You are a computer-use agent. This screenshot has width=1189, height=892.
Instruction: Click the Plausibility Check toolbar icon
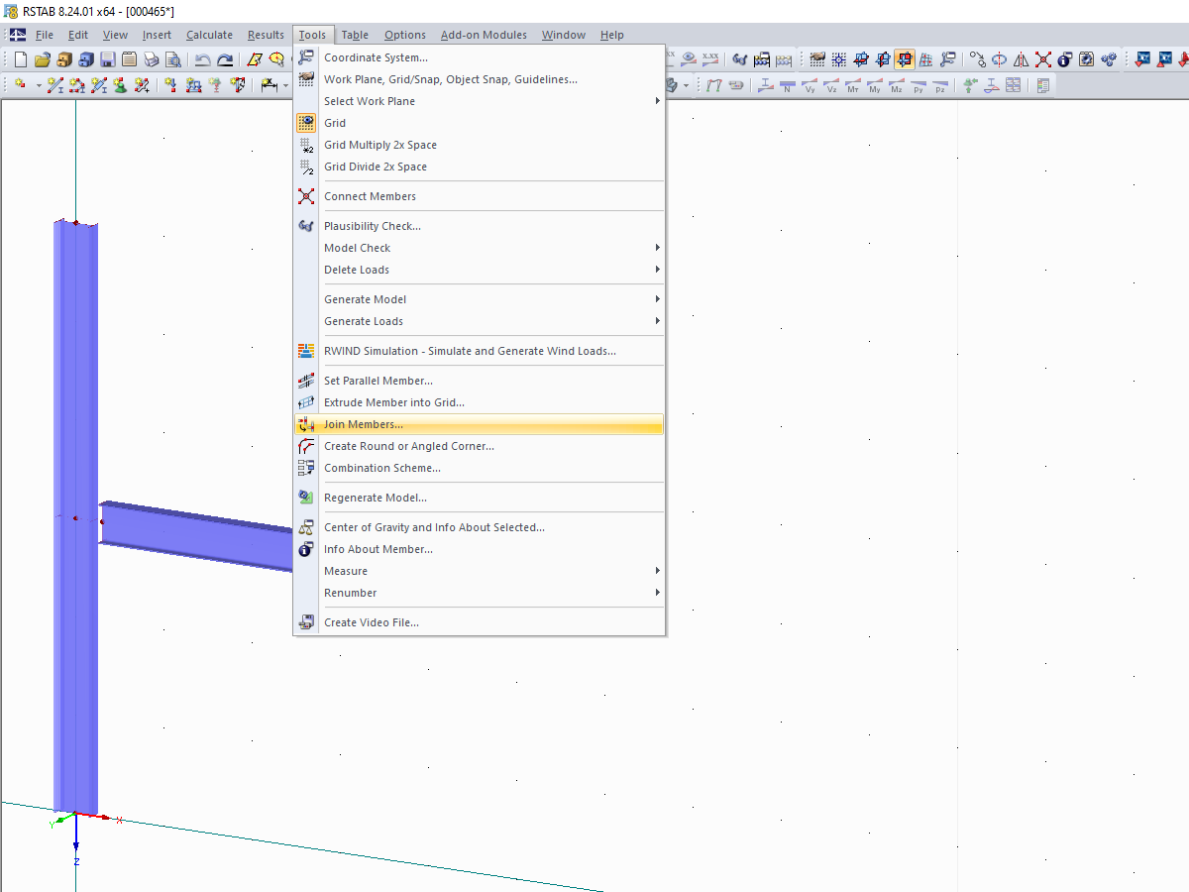pos(740,59)
